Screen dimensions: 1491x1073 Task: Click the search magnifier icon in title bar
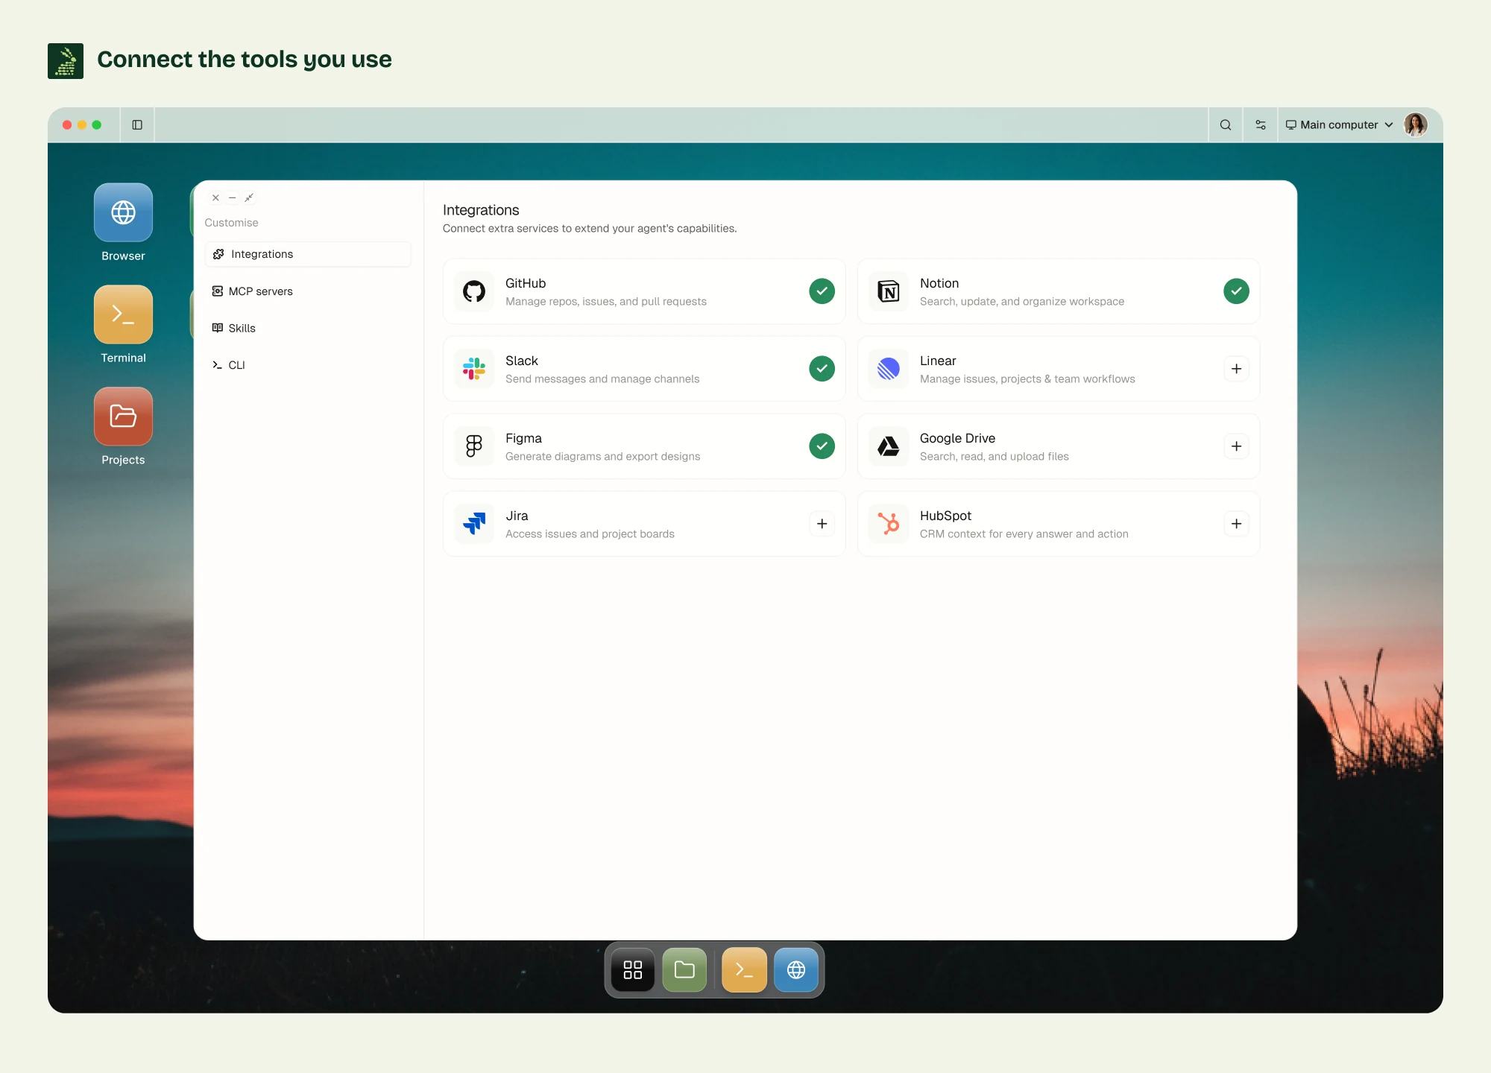click(1226, 125)
